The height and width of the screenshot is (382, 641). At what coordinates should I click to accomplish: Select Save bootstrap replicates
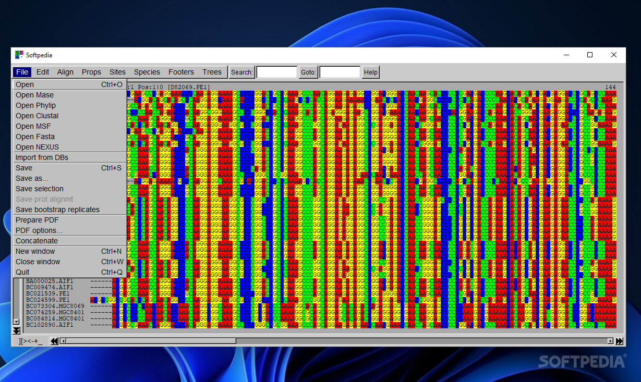70,210
